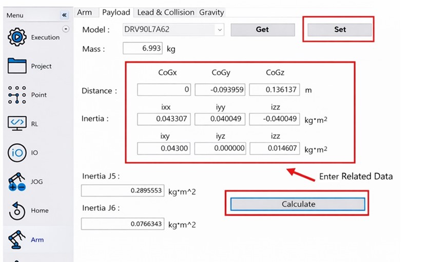Open the Gravity tab
The height and width of the screenshot is (262, 426).
[211, 12]
